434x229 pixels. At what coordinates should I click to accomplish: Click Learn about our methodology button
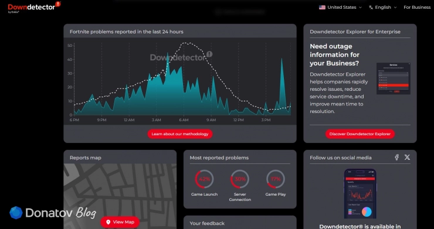[180, 134]
